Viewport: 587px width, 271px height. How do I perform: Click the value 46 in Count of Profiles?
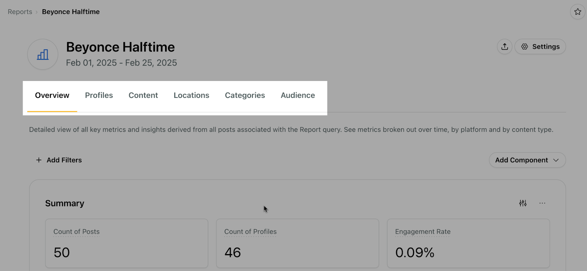point(233,252)
